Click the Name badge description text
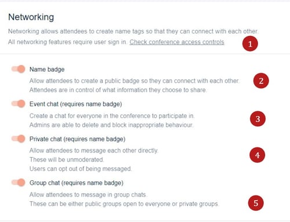The image size is (290, 222). click(x=135, y=85)
